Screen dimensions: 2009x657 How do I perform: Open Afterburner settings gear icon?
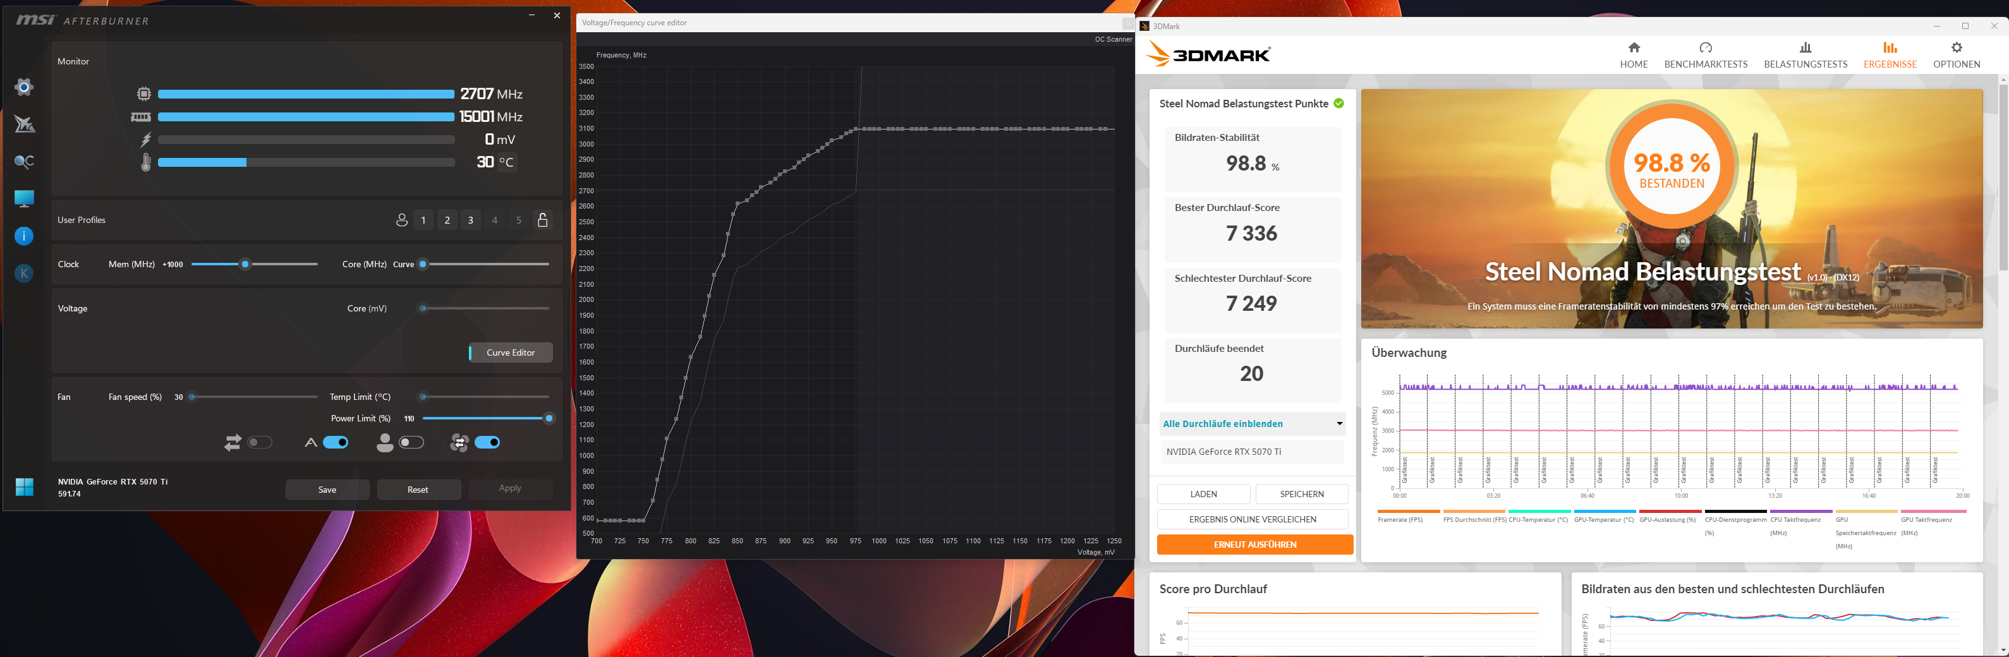click(24, 87)
